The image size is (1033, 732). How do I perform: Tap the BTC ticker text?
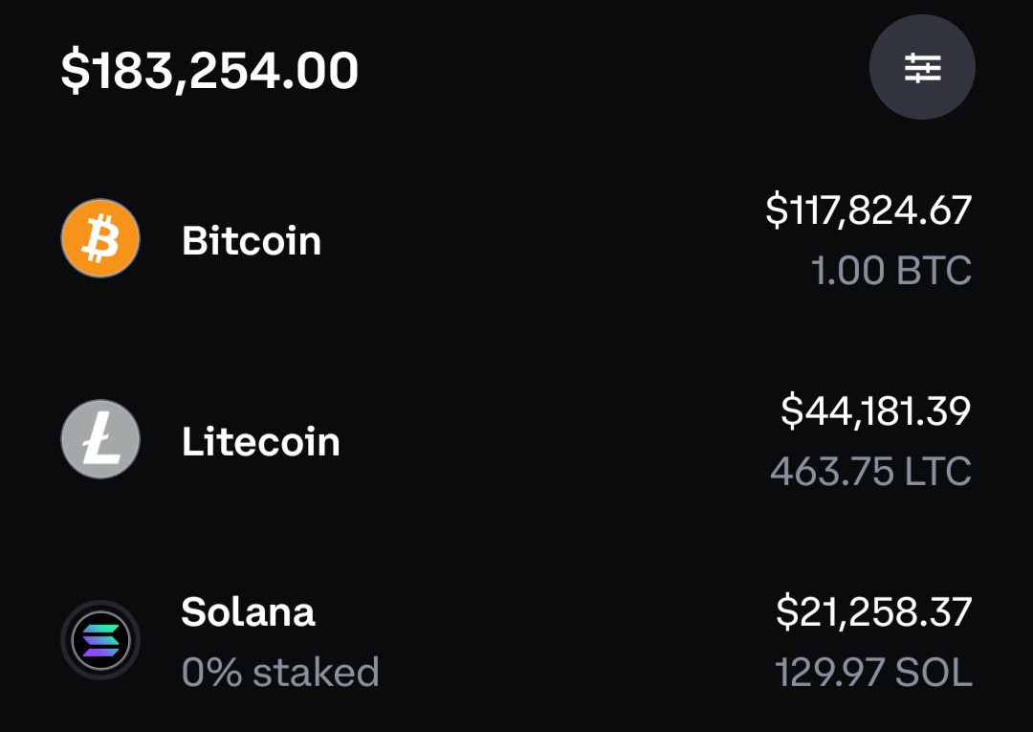click(x=934, y=270)
